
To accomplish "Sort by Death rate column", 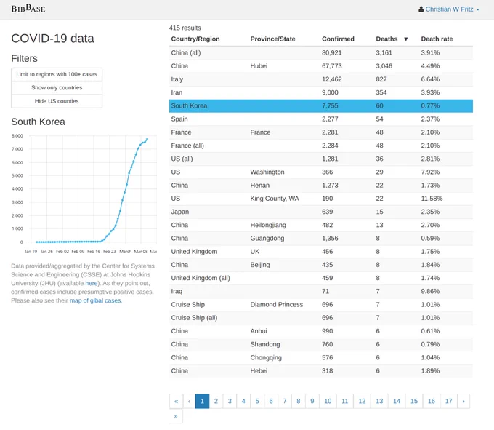I will pyautogui.click(x=437, y=39).
